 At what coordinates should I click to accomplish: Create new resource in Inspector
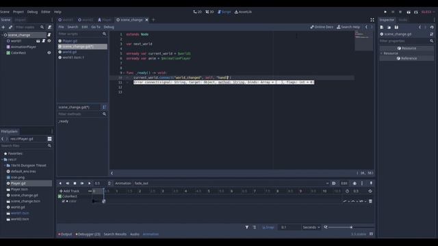coord(382,27)
